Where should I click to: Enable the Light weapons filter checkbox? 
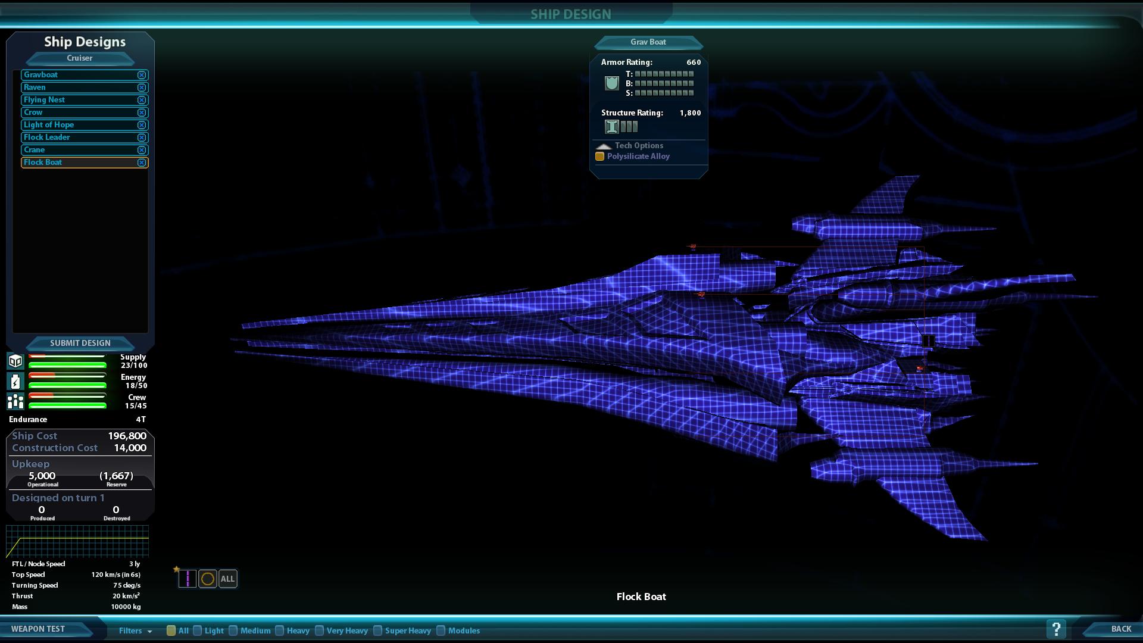(x=198, y=630)
